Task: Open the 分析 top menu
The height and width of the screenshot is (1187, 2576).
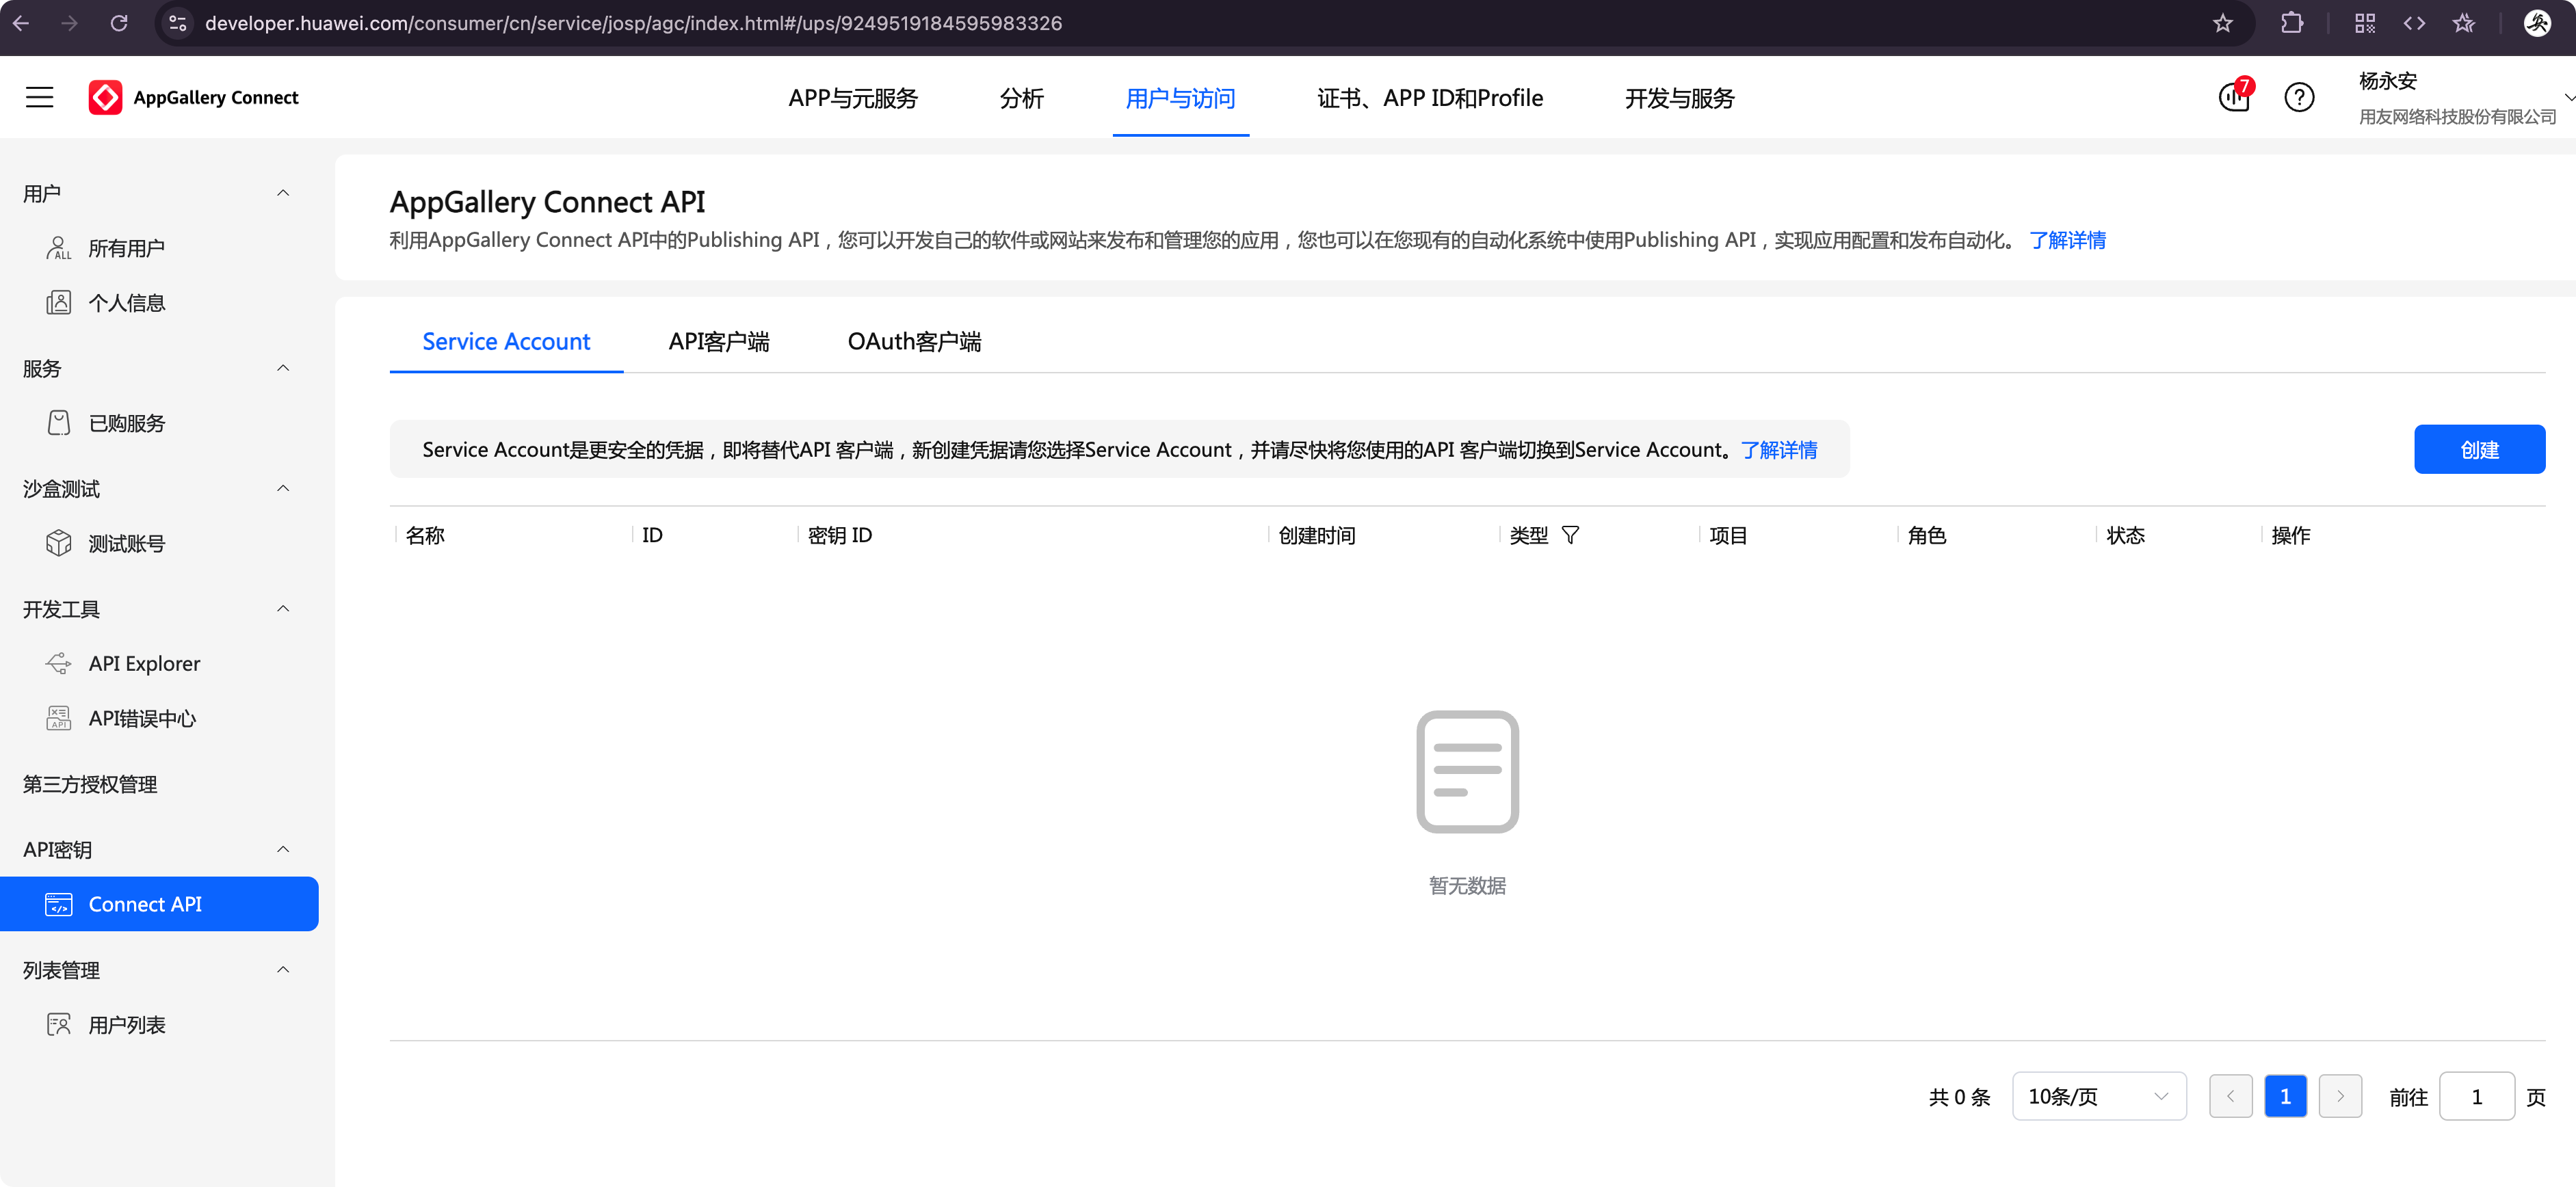Action: tap(1021, 98)
